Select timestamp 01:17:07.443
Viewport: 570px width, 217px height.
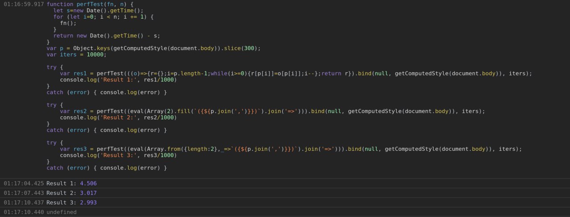coord(24,193)
